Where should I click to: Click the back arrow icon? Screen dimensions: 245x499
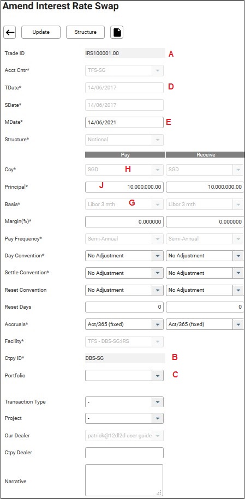coord(10,32)
